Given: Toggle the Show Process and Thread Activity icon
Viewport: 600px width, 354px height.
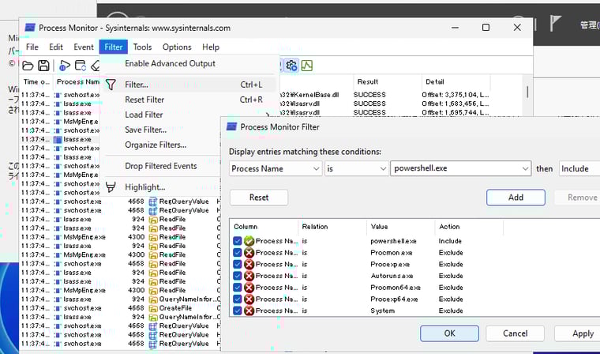Looking at the screenshot, I should (x=291, y=66).
